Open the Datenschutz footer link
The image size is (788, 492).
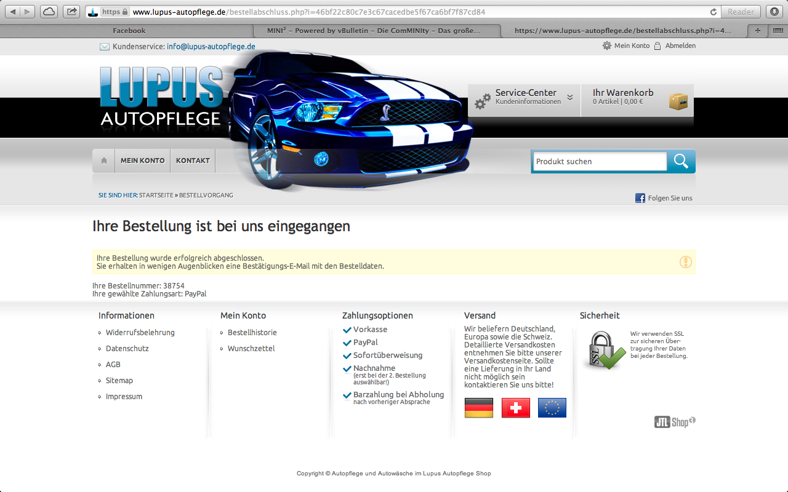click(x=127, y=349)
